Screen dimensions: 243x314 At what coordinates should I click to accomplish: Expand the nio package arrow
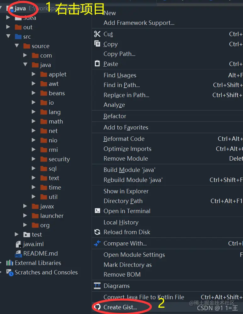click(x=34, y=140)
